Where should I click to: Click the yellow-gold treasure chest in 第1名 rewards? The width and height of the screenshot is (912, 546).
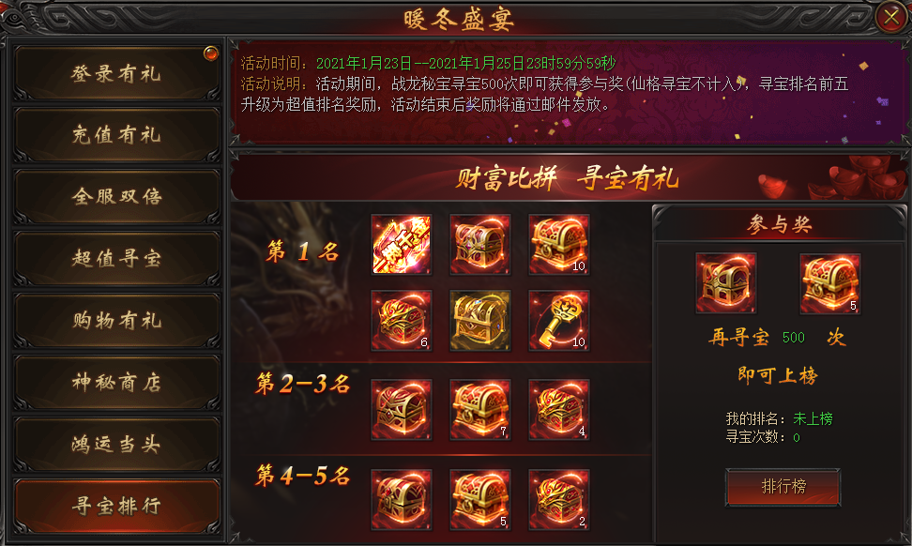pos(479,321)
